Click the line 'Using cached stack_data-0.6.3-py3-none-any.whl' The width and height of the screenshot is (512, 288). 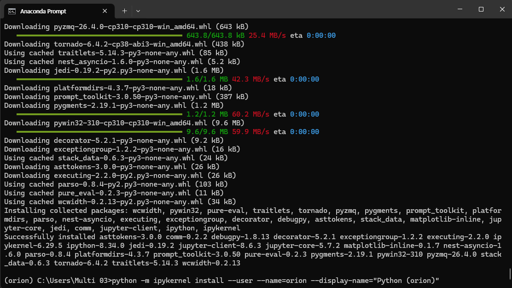pyautogui.click(x=116, y=158)
